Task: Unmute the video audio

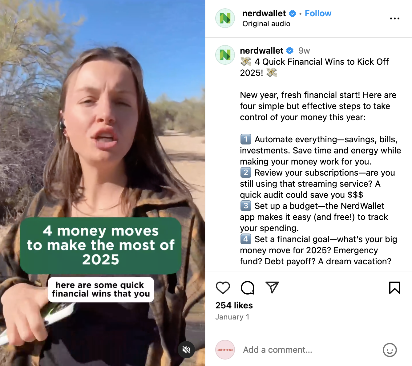Action: click(x=186, y=350)
